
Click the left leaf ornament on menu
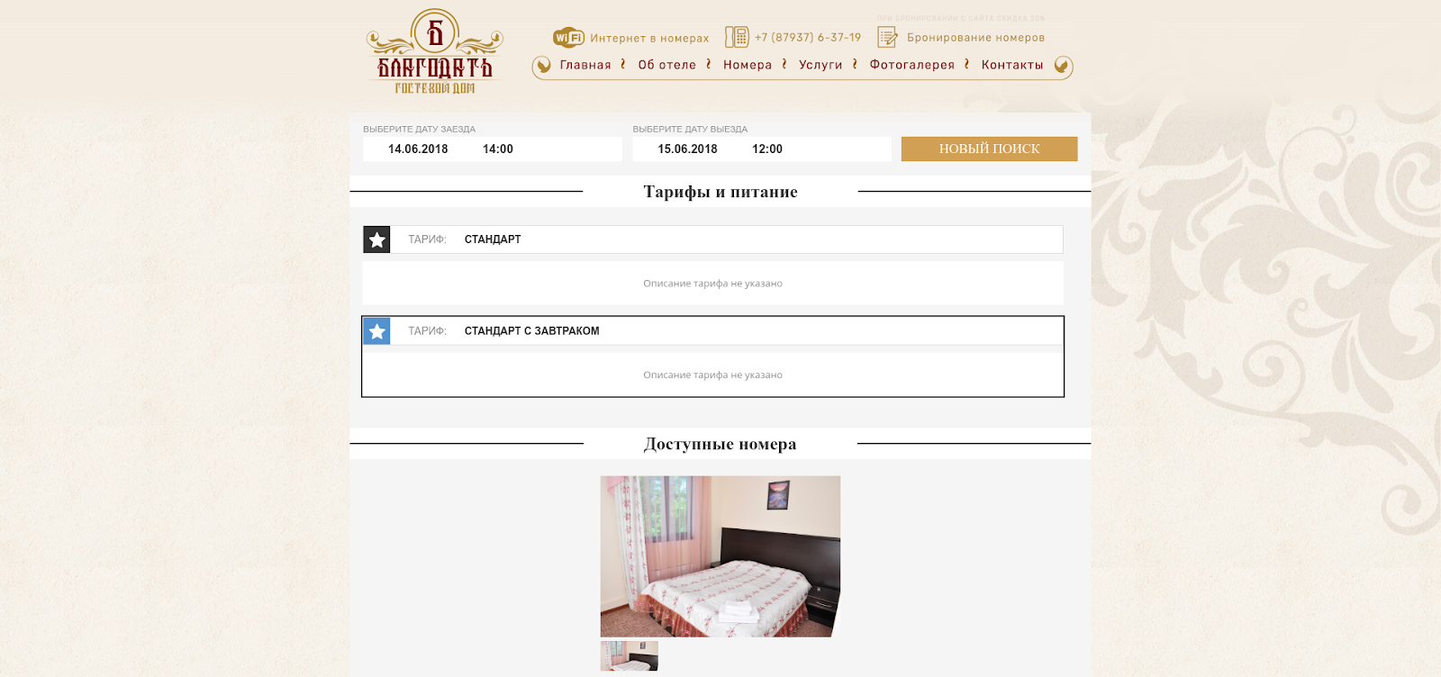543,65
